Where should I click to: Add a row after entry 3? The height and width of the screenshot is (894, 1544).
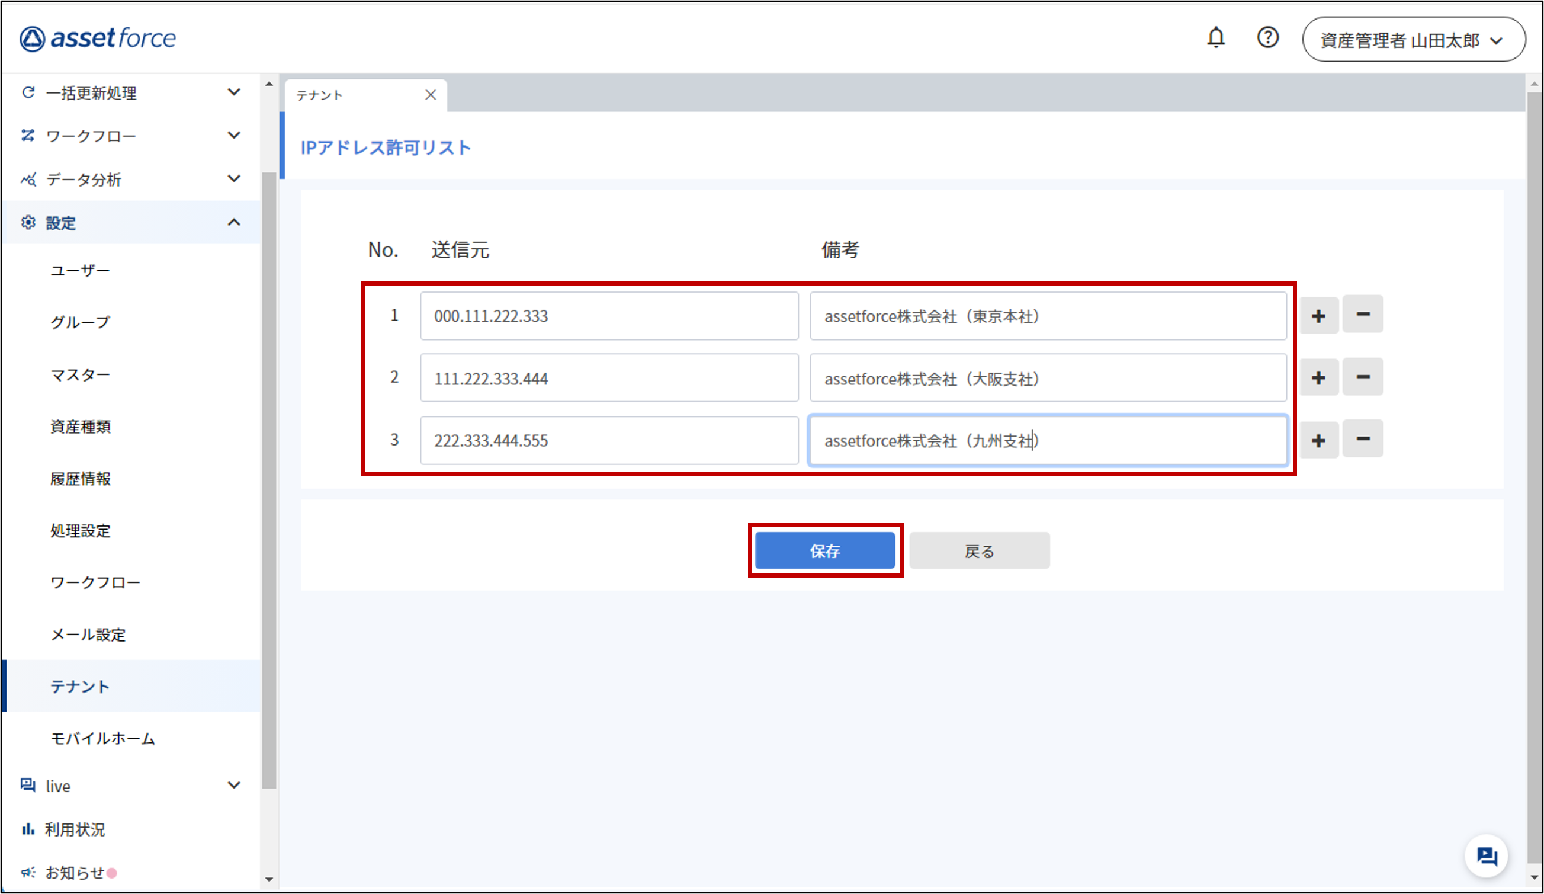(1319, 440)
